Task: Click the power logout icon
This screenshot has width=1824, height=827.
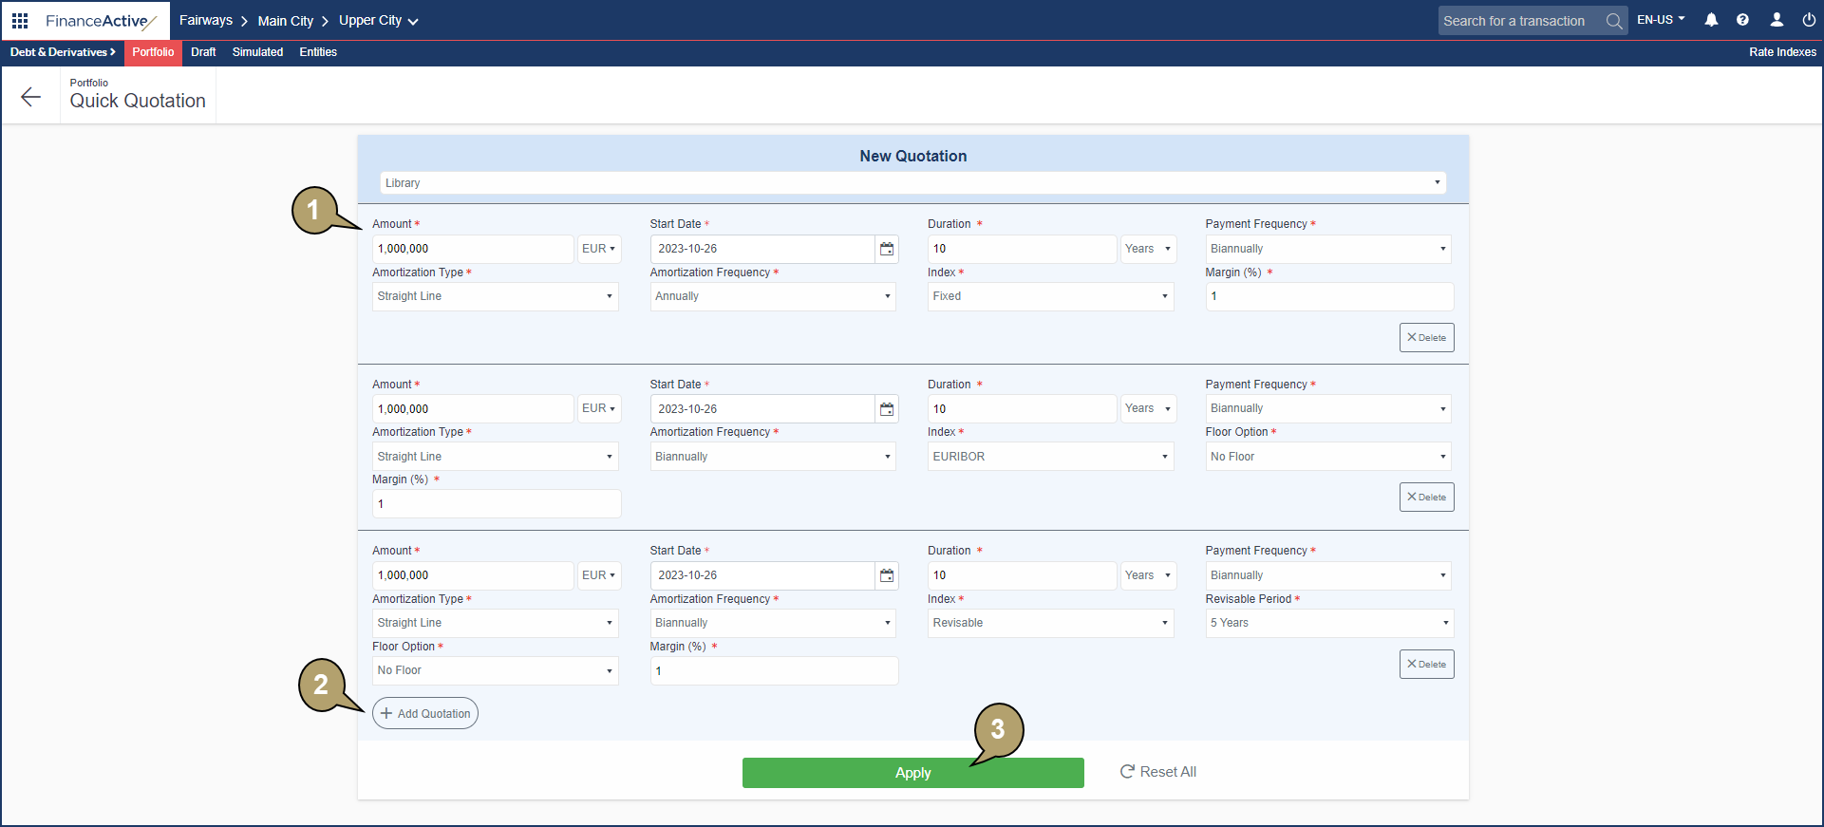Action: pyautogui.click(x=1809, y=20)
